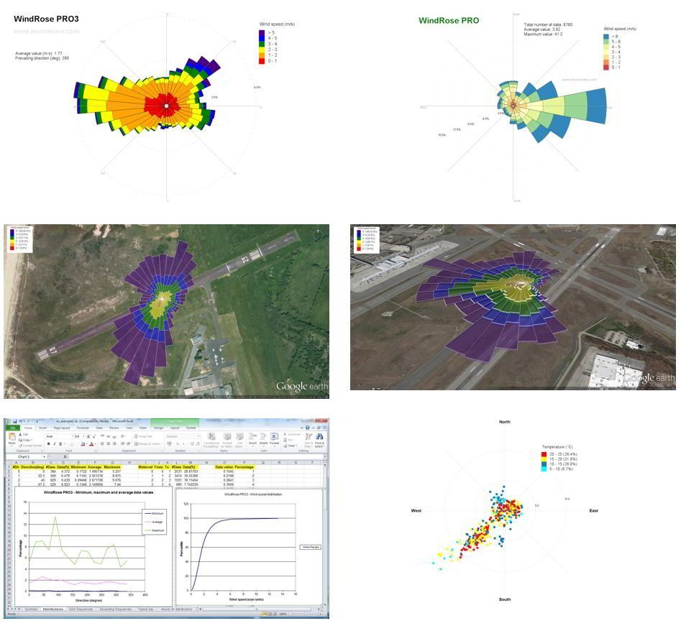
Task: Click the Save icon in Quick Access toolbar
Action: pos(15,422)
